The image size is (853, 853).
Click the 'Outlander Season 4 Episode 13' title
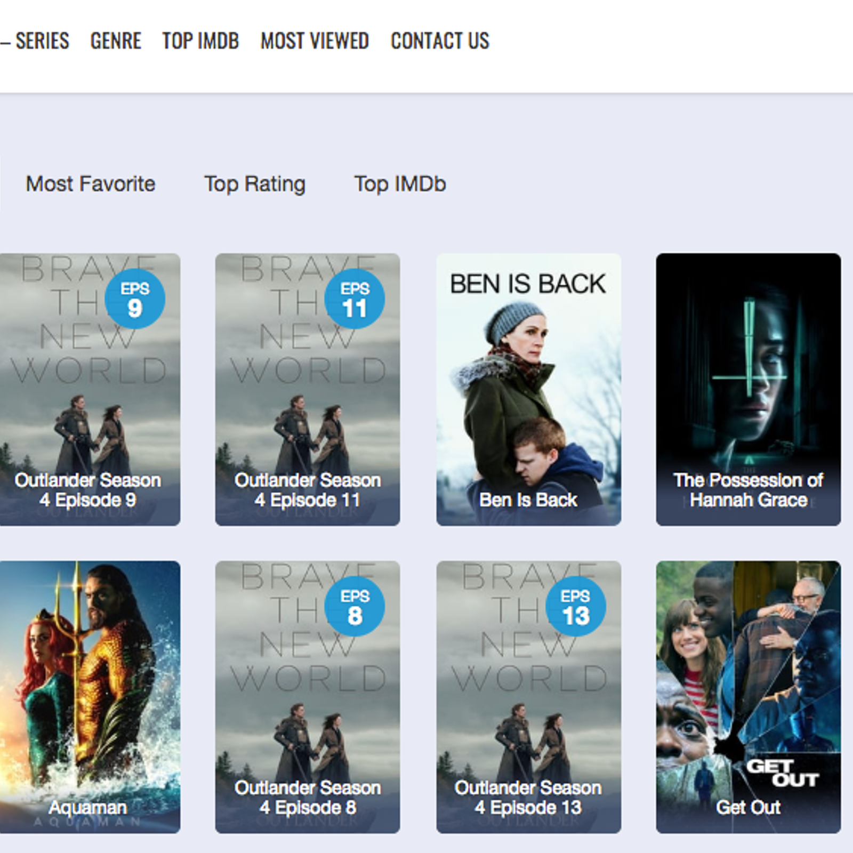[x=528, y=798]
